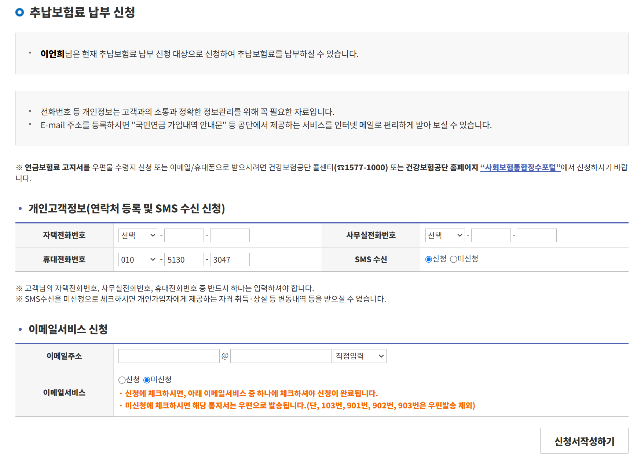Click the email domain input after the @ symbol
Screen dimensions: 637x456
pos(280,356)
